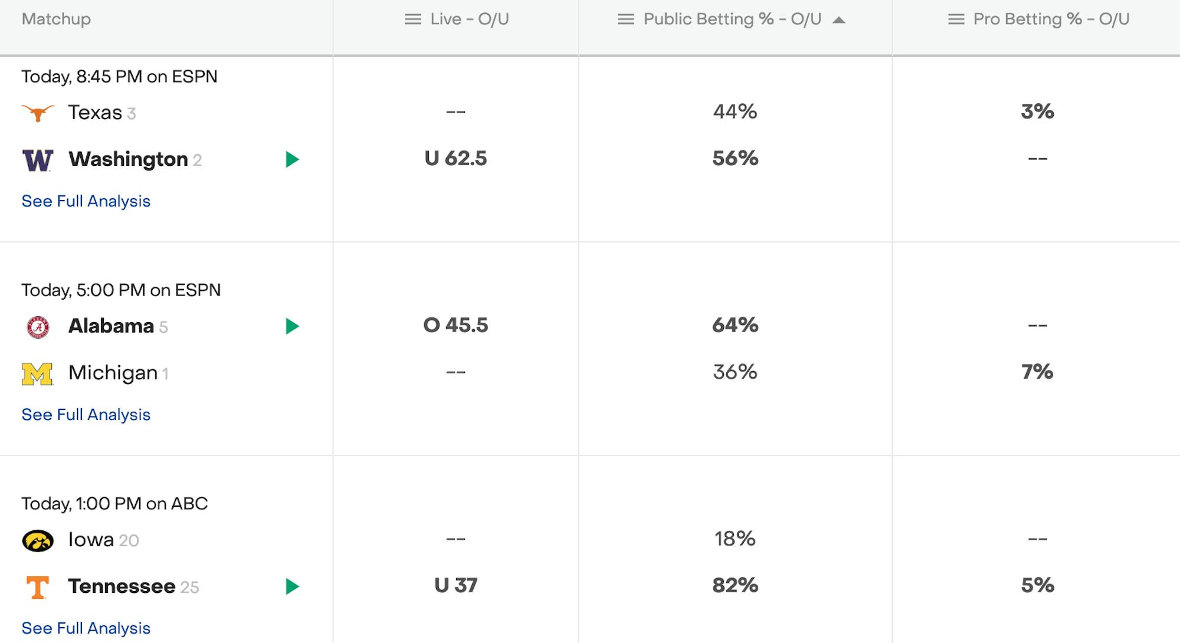This screenshot has width=1180, height=643.
Task: Open the Live - O/U column menu
Action: pos(413,19)
